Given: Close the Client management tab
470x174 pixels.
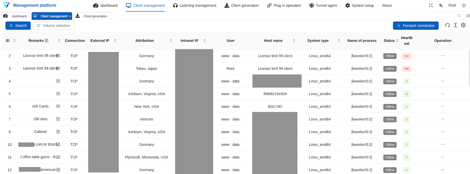Looking at the screenshot, I should 70,16.
